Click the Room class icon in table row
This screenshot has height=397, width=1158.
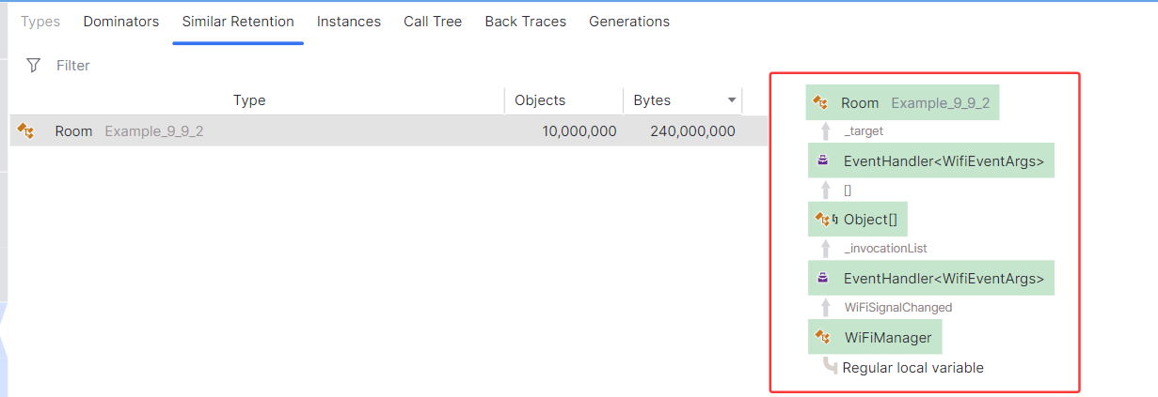coord(26,131)
